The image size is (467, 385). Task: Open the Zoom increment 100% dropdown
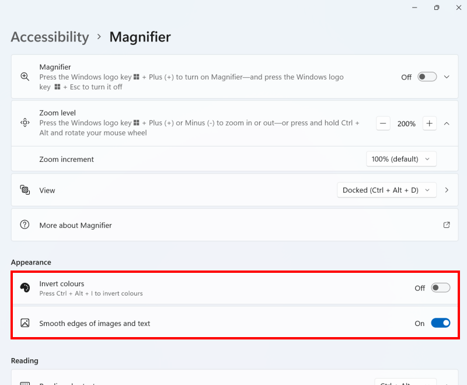point(401,159)
